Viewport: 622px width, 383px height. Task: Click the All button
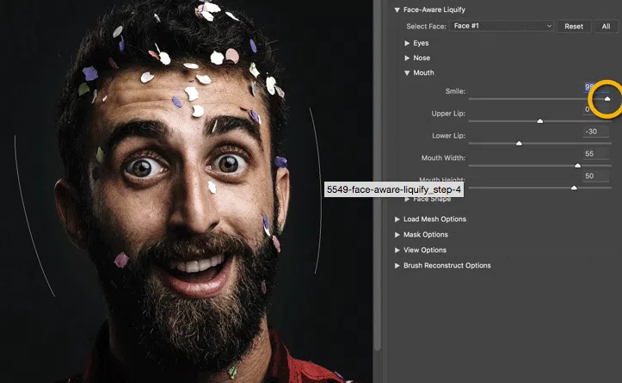point(606,26)
